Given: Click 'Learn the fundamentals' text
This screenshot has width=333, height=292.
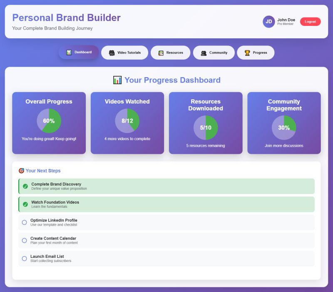Looking at the screenshot, I should coord(49,206).
